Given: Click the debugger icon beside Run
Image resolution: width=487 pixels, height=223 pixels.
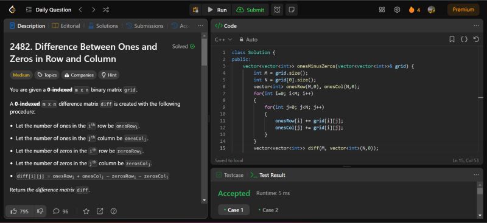Looking at the screenshot, I should pyautogui.click(x=195, y=10).
